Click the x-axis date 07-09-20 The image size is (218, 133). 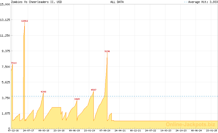pyautogui.click(x=105, y=131)
